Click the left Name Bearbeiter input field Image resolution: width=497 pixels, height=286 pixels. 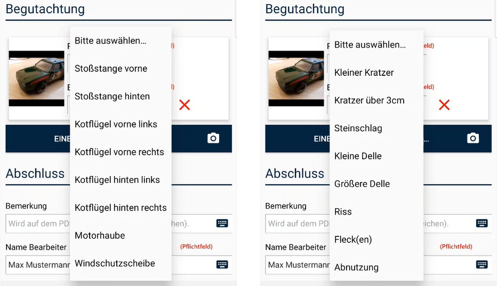click(x=37, y=265)
